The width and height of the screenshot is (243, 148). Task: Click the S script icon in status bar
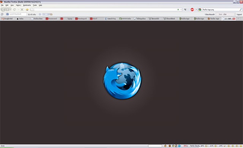pos(176,146)
